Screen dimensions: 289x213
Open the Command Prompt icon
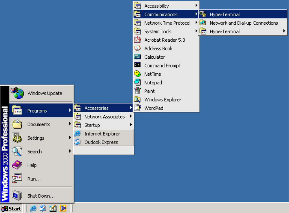click(137, 65)
